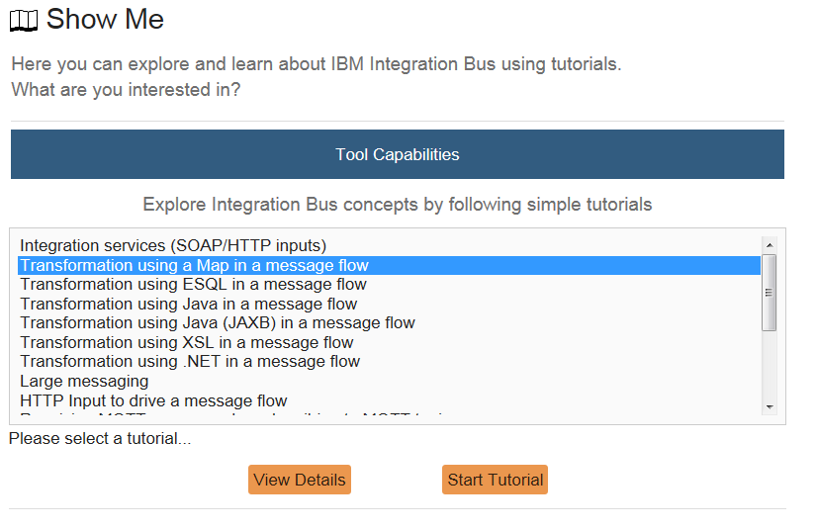
Task: Select Transformation using a Map tutorial
Action: pyautogui.click(x=194, y=265)
